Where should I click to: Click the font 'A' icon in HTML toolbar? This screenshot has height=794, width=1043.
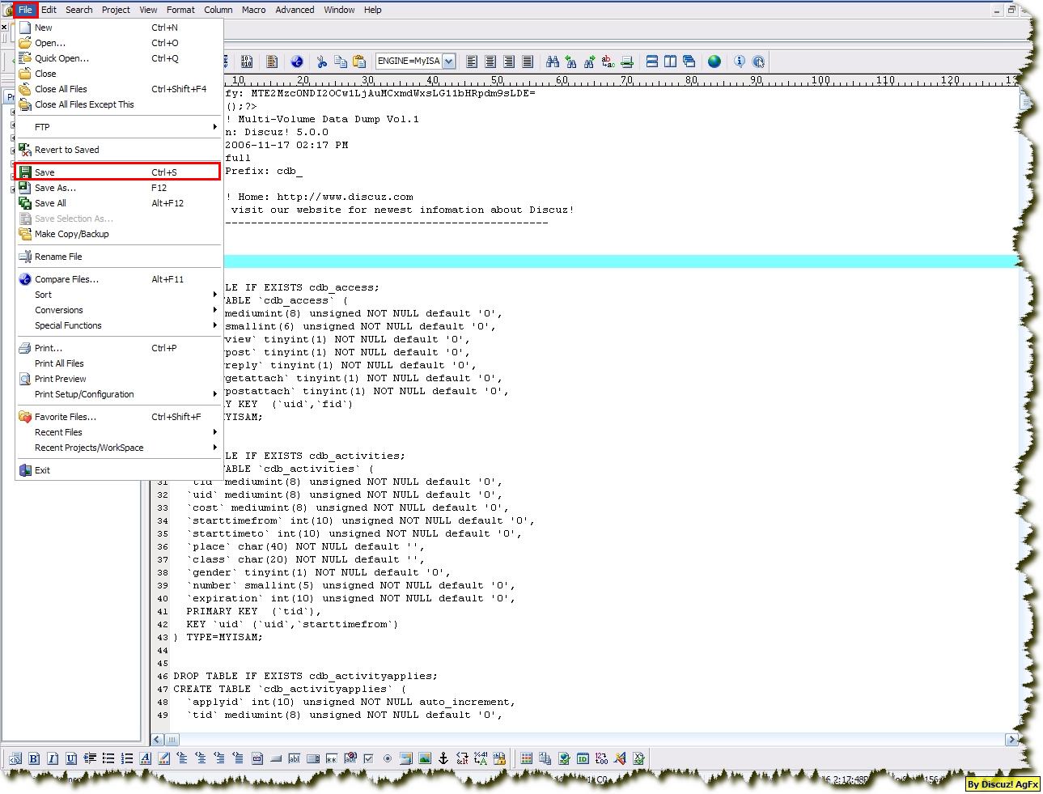(145, 758)
